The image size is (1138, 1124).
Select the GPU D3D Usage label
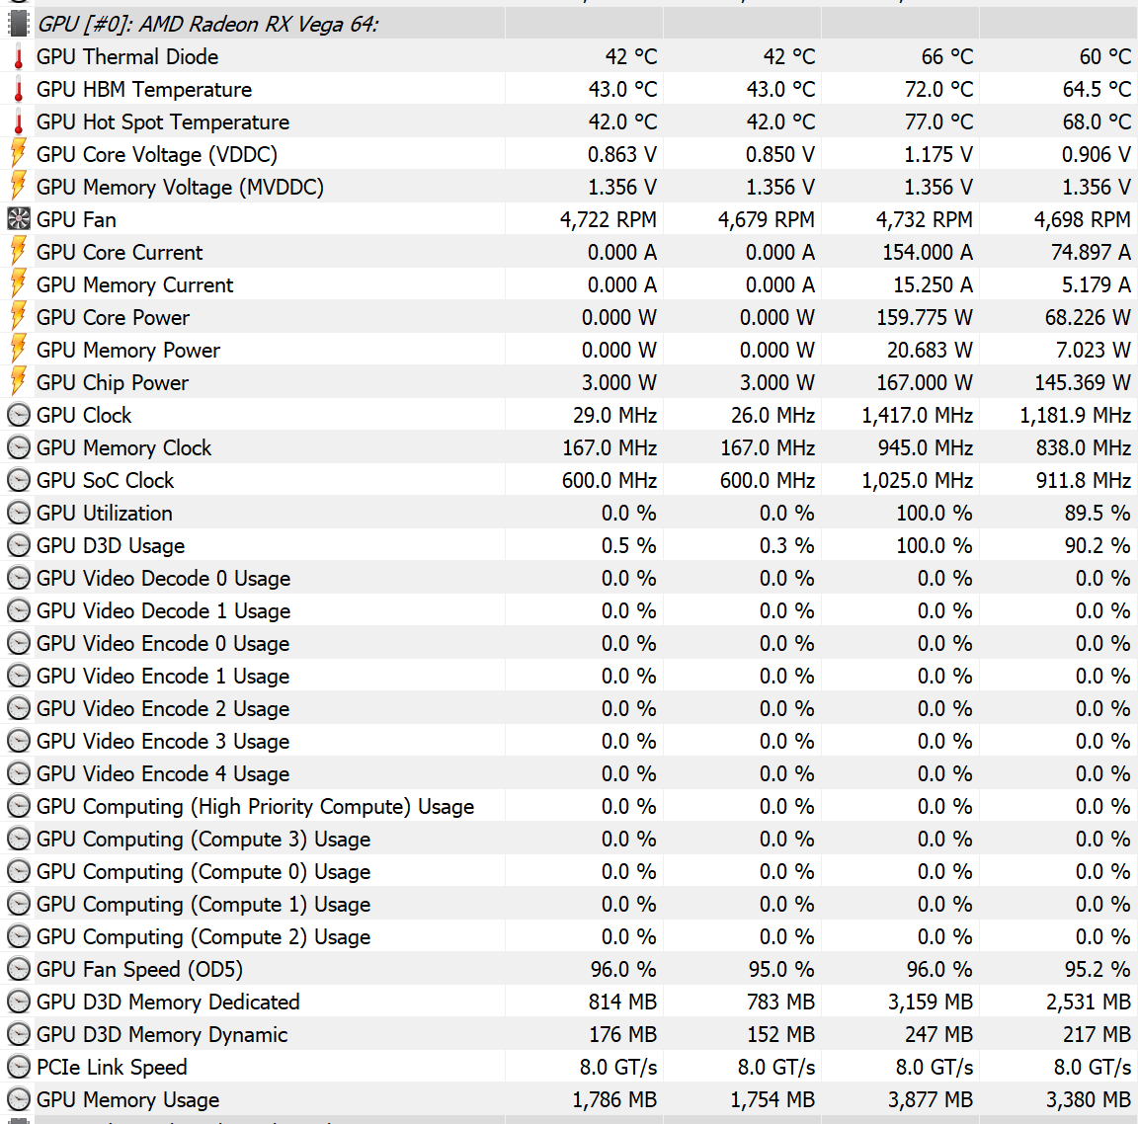pos(111,545)
